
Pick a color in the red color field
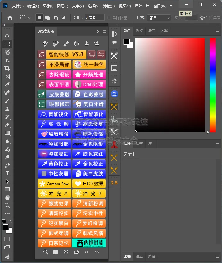170,85
